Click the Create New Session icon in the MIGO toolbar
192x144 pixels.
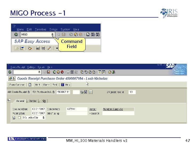coord(100,72)
